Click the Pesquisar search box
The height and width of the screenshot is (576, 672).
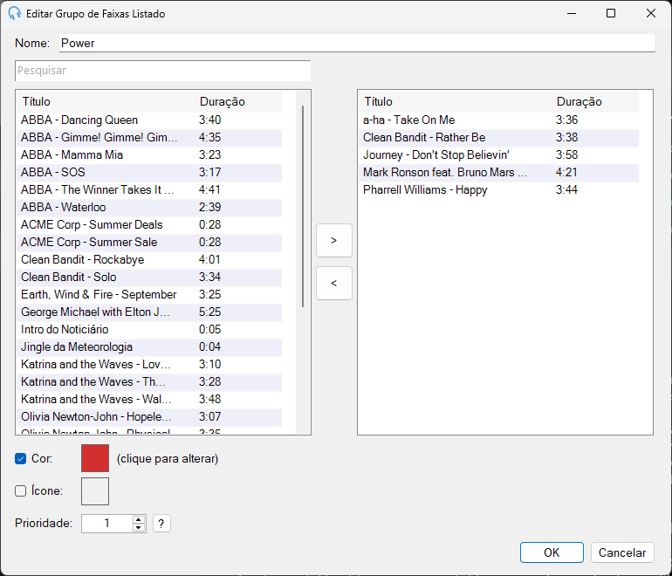pyautogui.click(x=163, y=71)
